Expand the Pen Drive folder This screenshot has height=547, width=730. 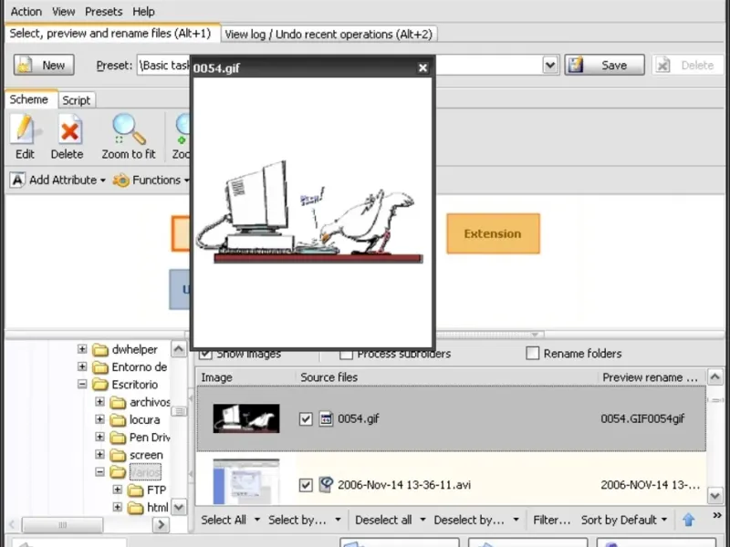[99, 437]
